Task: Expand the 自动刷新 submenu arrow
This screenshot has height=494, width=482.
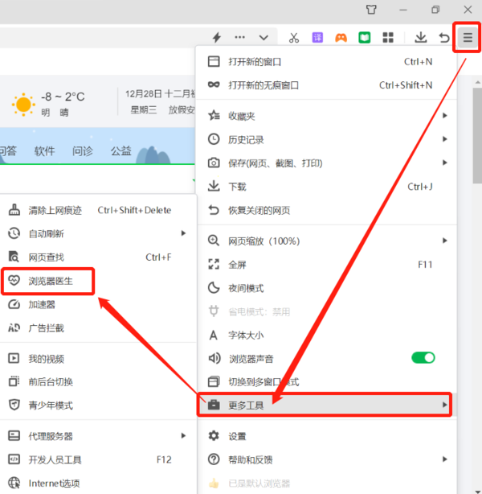Action: pyautogui.click(x=183, y=233)
